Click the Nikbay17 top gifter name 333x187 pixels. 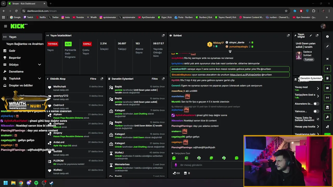(x=218, y=43)
